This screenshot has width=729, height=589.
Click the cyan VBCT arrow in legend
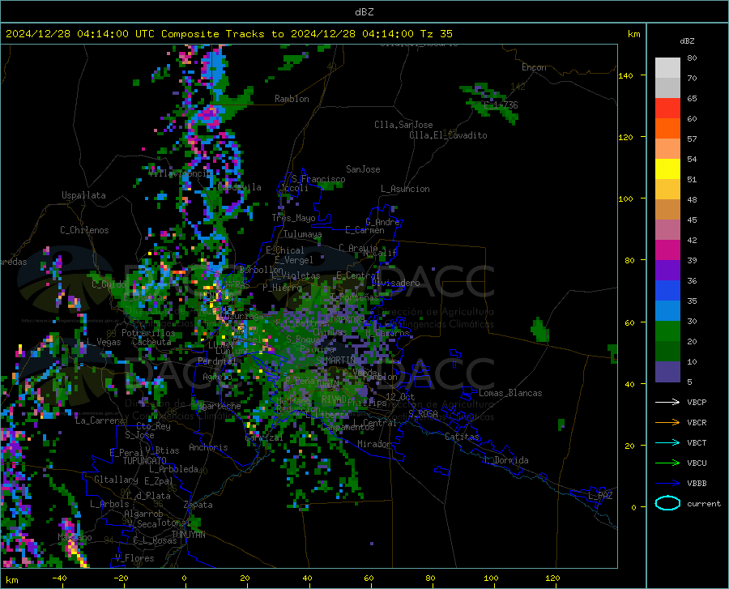coord(667,442)
